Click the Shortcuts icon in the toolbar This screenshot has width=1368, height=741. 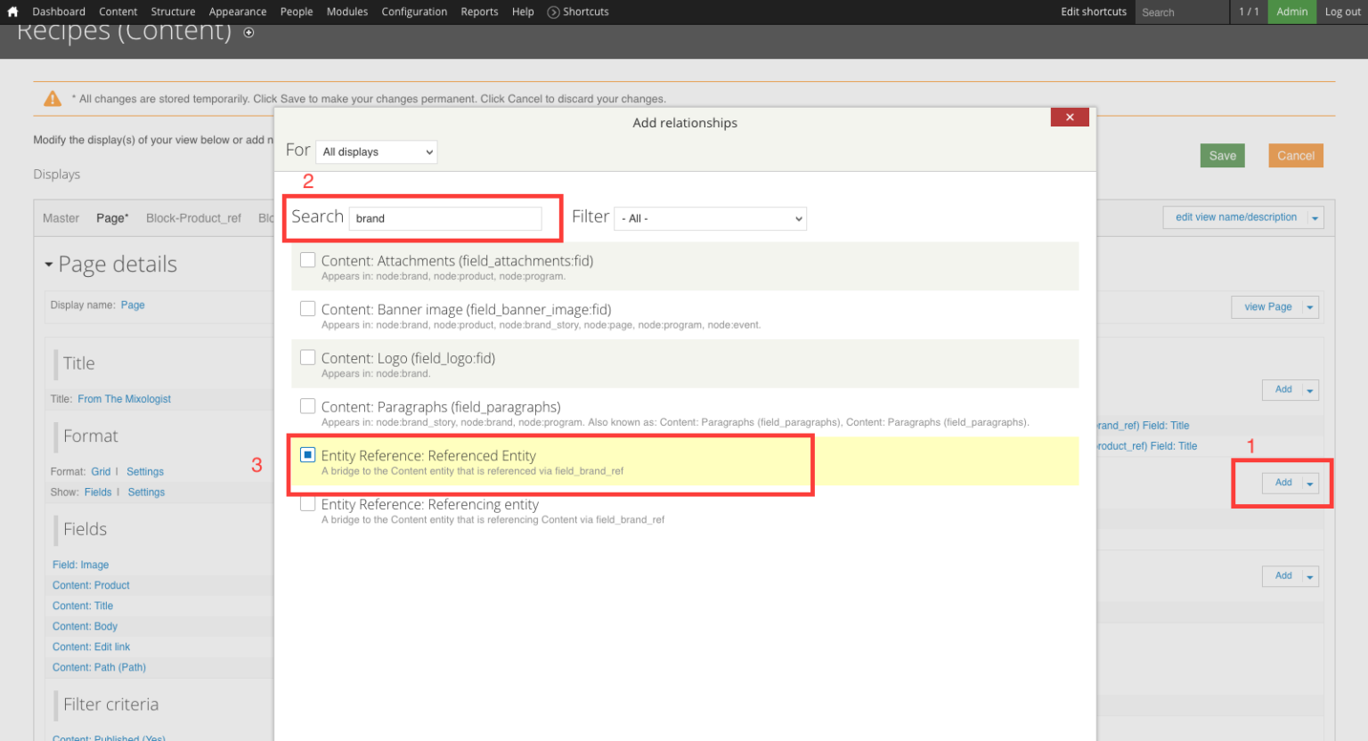point(552,12)
